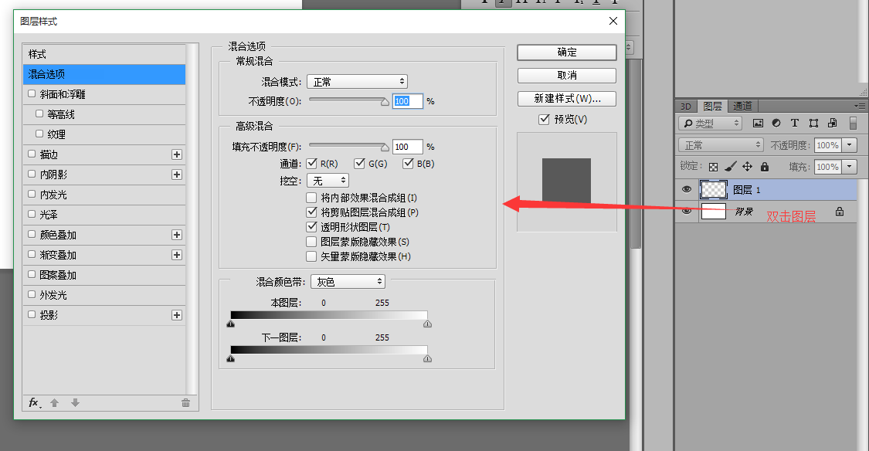This screenshot has height=451, width=869.
Task: Hide 图层 1 with its eye icon
Action: pyautogui.click(x=687, y=189)
